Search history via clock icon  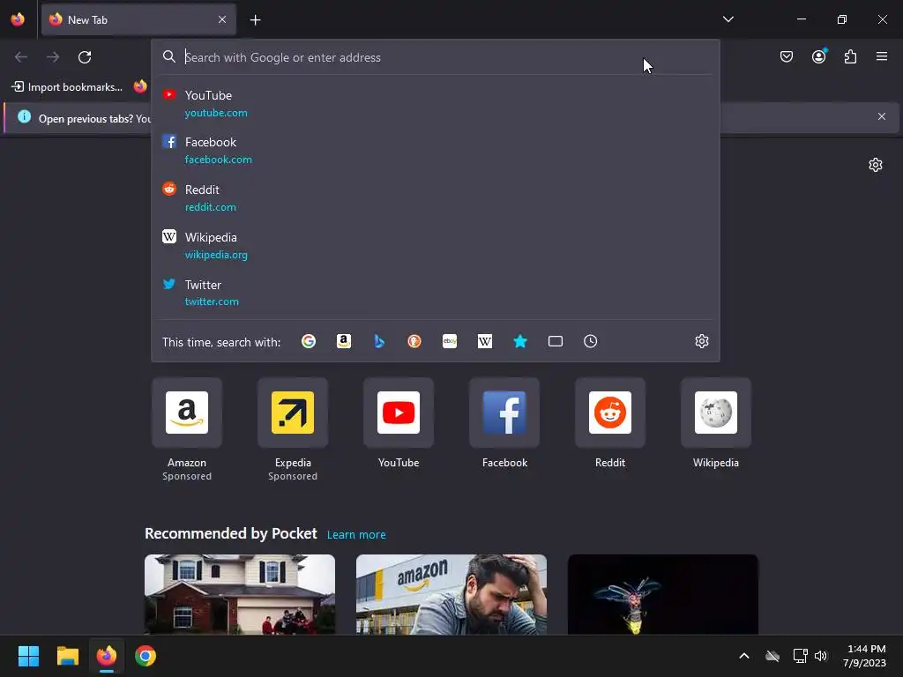tap(590, 341)
